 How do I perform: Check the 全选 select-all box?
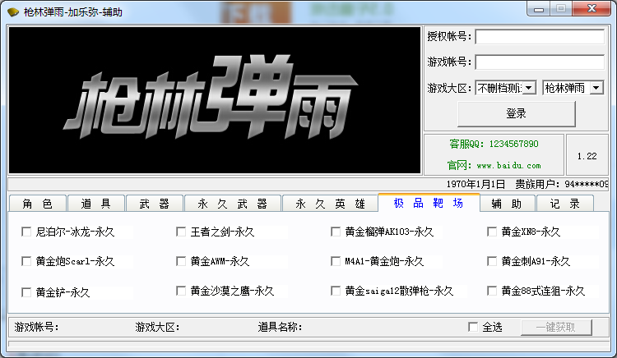click(472, 327)
